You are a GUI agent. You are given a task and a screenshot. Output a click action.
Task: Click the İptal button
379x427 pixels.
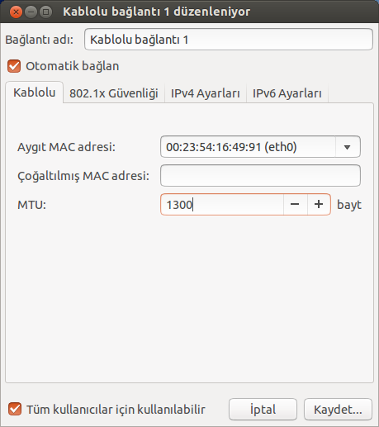pos(263,410)
